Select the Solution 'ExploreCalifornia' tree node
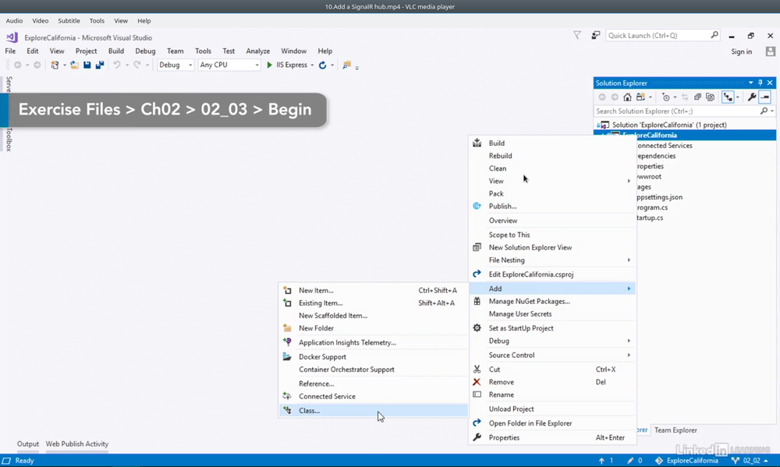The width and height of the screenshot is (780, 467). click(669, 125)
